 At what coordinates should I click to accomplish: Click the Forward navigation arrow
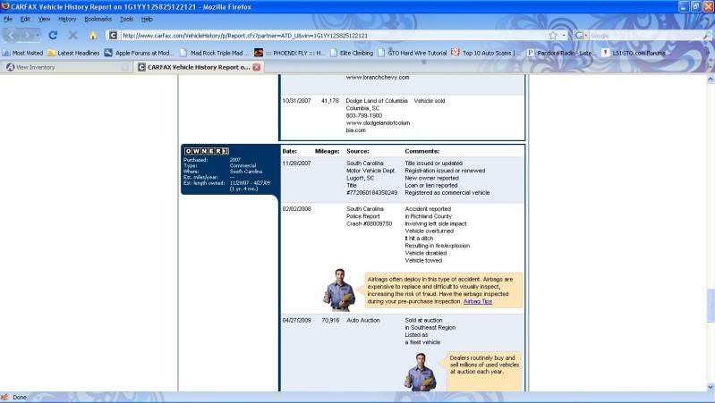click(28, 35)
